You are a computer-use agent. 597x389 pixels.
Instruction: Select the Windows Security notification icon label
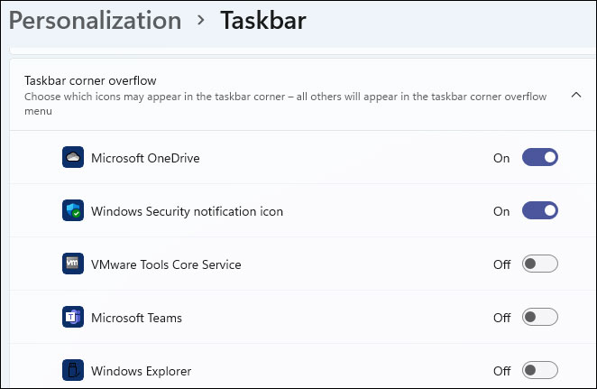[187, 211]
